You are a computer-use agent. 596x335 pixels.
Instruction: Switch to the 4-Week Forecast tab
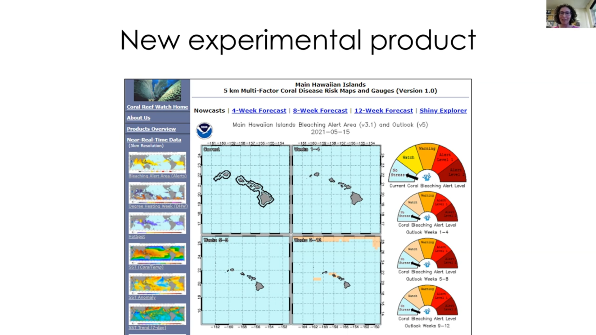(x=259, y=110)
